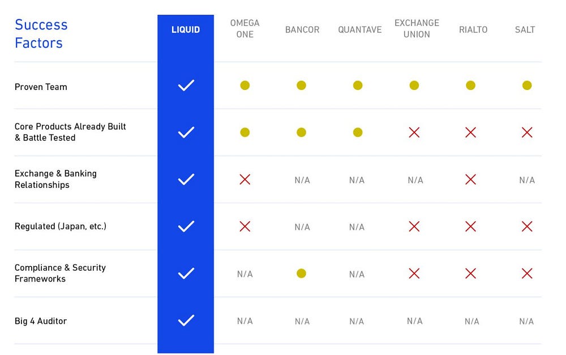Click Omega One's Proven Team yellow dot
This screenshot has height=355, width=566.
point(245,85)
